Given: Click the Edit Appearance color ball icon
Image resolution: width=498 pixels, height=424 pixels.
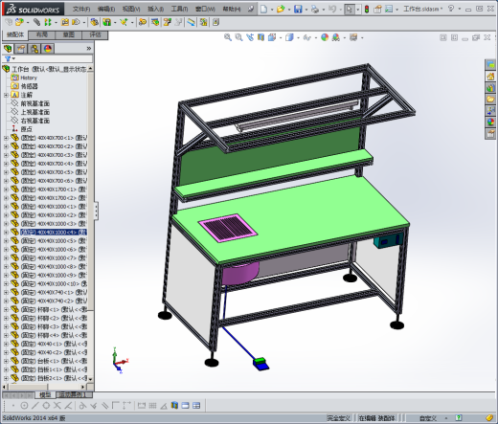Looking at the screenshot, I should (x=325, y=37).
